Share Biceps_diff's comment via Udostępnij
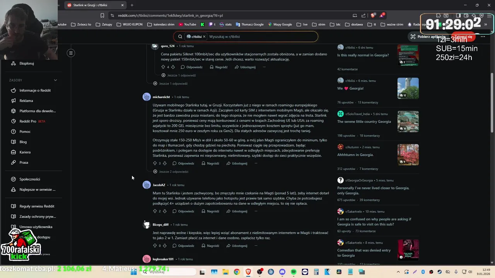This screenshot has height=278, width=495. coord(237,246)
